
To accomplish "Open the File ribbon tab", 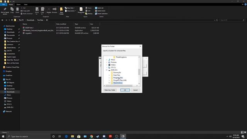I will (3, 5).
